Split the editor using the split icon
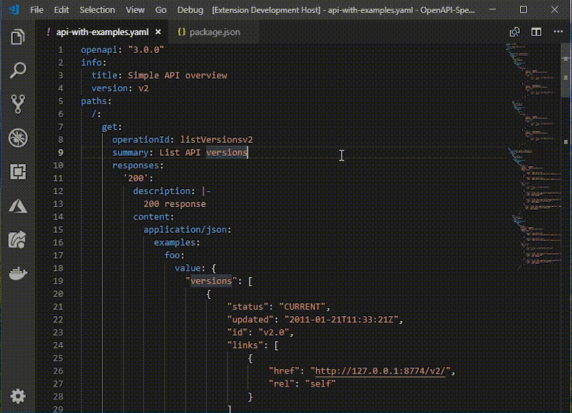This screenshot has height=413, width=572. (535, 31)
